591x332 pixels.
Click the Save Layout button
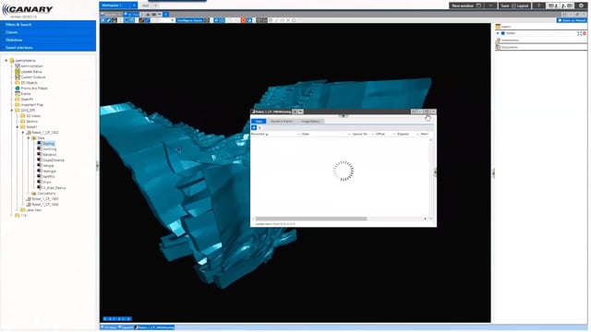[514, 6]
